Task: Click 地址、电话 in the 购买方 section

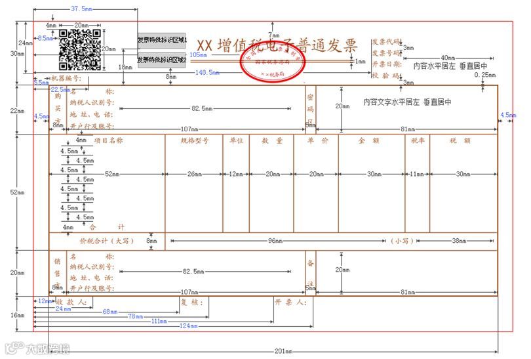Action: tap(91, 115)
